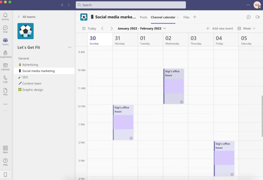Screen dimensions: 263x180
Task: Open more options for Let's Get Fit
Action: point(70,47)
